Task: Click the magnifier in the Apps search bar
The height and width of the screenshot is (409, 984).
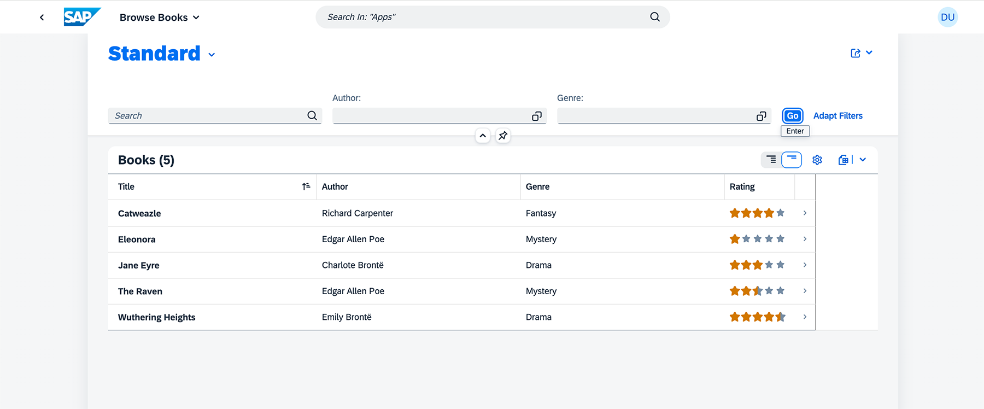Action: (x=655, y=17)
